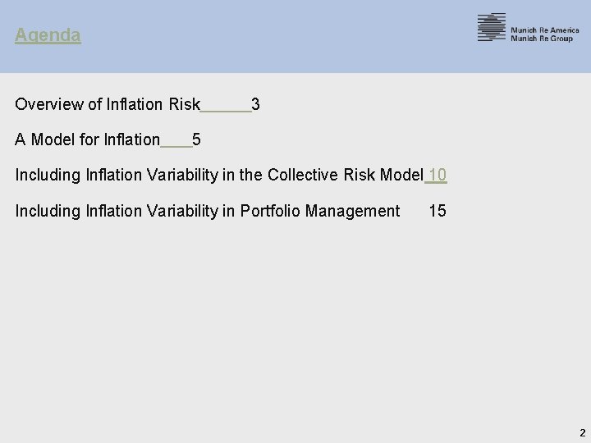
Task: Click the Munich Re America text
Action: (x=544, y=30)
